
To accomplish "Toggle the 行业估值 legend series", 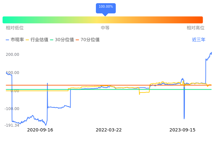I will (37, 40).
